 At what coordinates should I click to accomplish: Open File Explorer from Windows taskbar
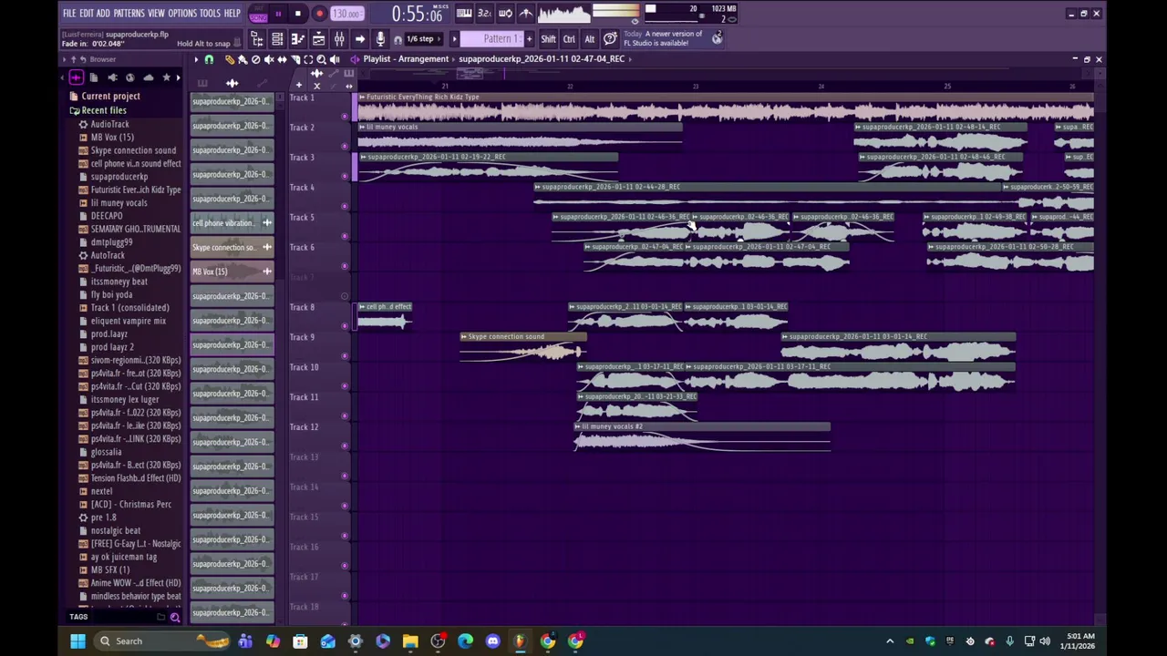(x=410, y=641)
